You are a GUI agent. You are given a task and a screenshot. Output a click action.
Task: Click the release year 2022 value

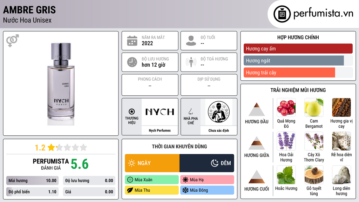[147, 43]
